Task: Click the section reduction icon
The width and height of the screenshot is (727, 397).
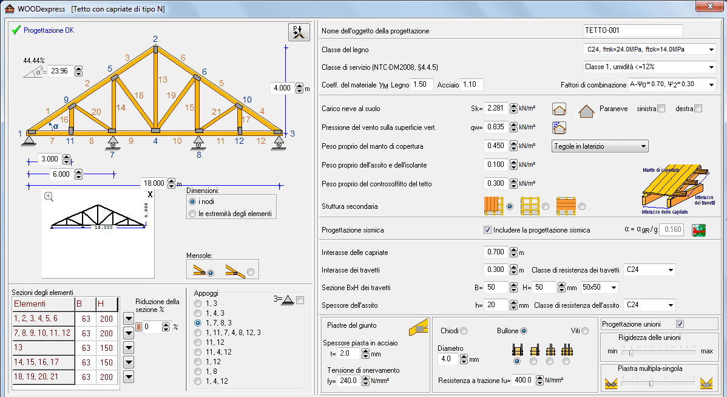Action: 138,327
